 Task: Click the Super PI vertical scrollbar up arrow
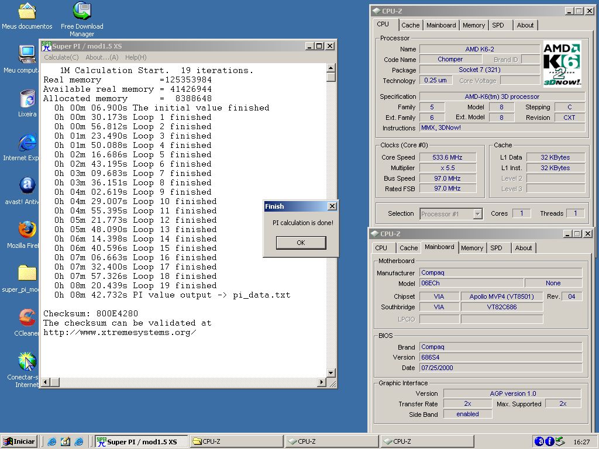point(331,68)
